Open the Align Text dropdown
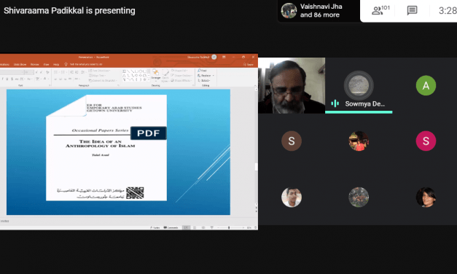Image resolution: width=457 pixels, height=274 pixels. pos(97,76)
